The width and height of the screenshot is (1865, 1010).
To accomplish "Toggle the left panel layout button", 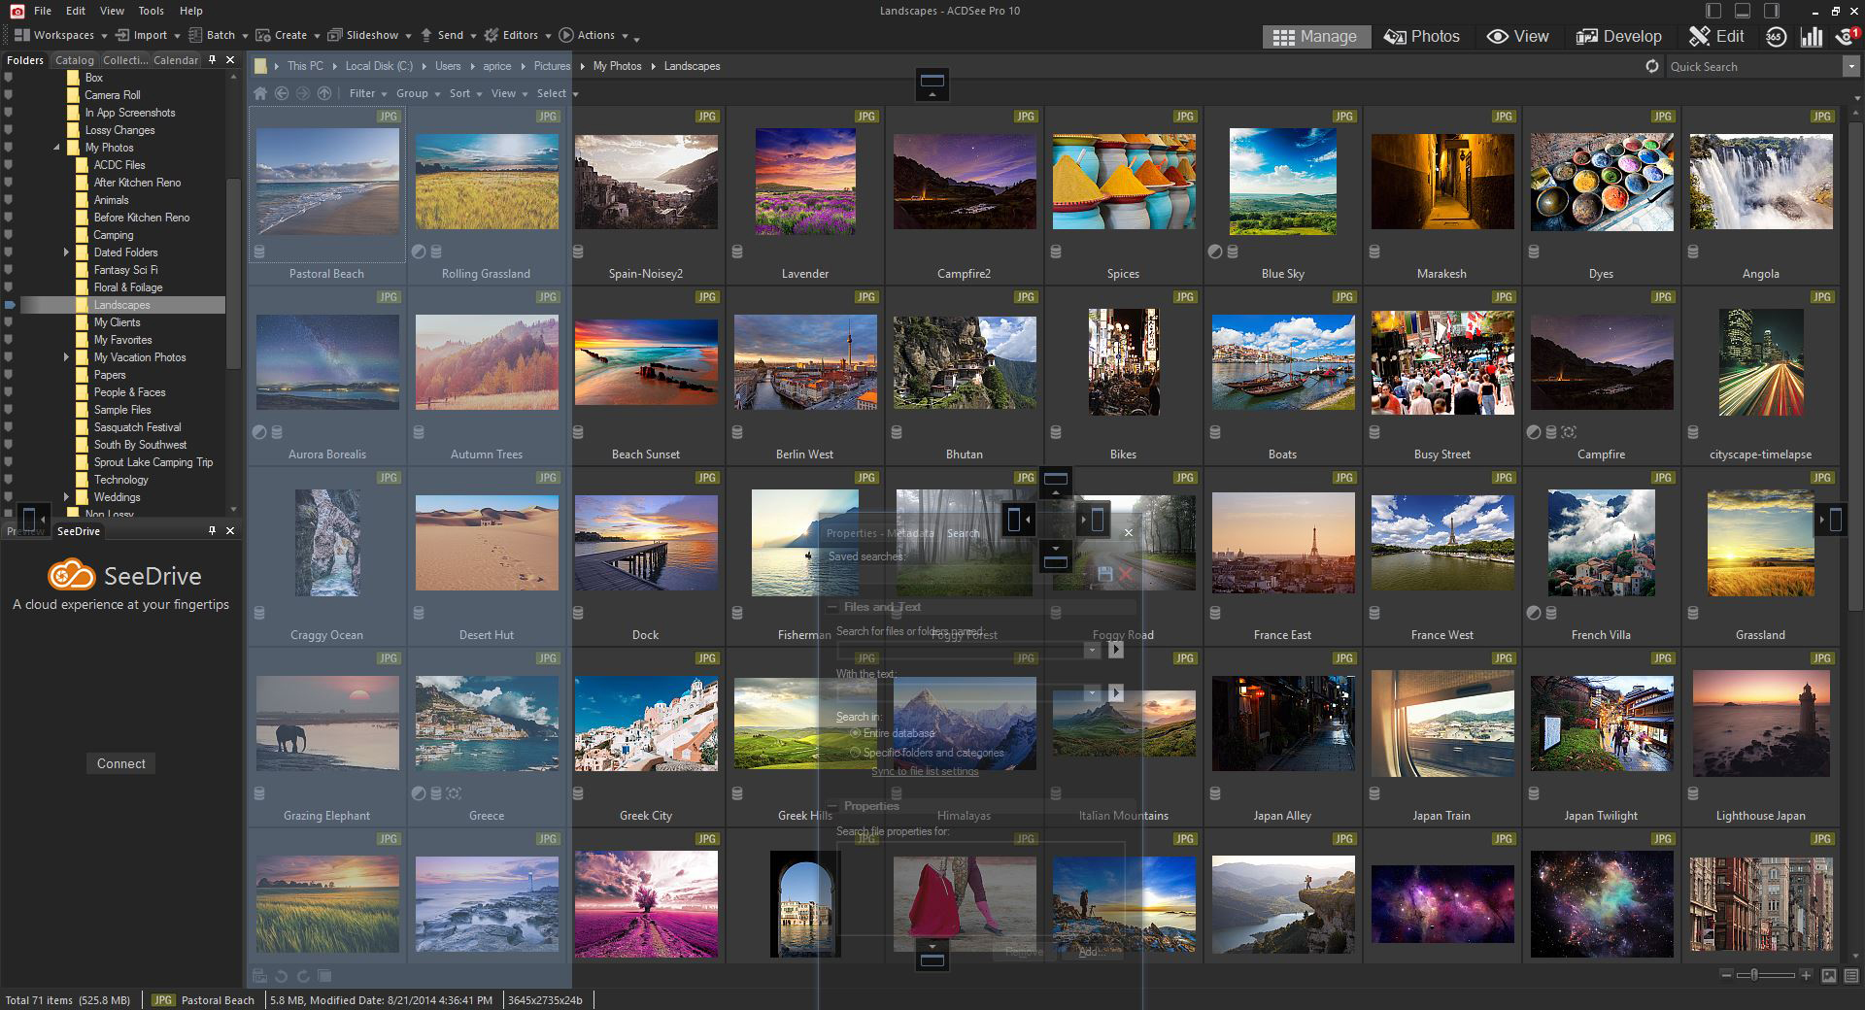I will pyautogui.click(x=31, y=519).
